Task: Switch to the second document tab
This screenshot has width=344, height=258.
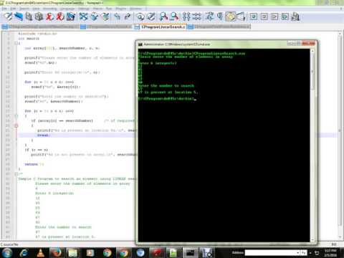Action: 106,27
